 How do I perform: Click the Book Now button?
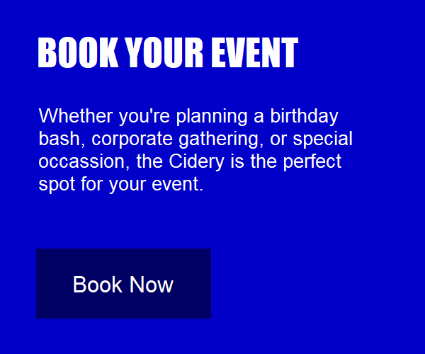click(123, 283)
